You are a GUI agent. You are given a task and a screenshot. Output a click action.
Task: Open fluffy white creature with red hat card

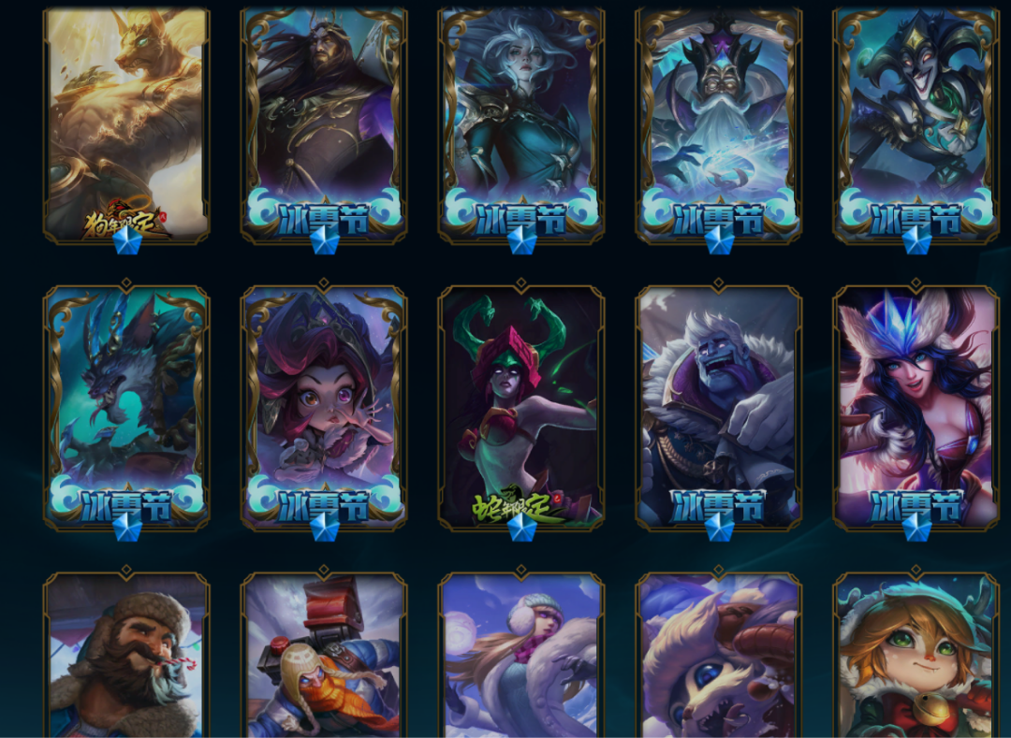[x=719, y=655]
